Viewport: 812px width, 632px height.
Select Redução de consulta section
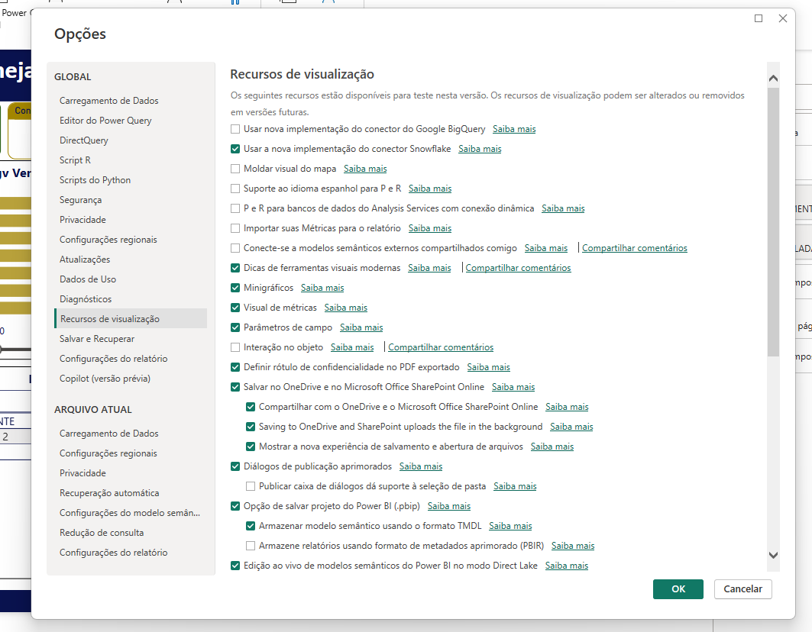(x=131, y=533)
